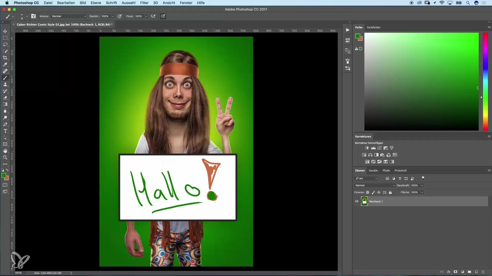Toggle lock image pixels
The height and width of the screenshot is (276, 492).
point(373,192)
